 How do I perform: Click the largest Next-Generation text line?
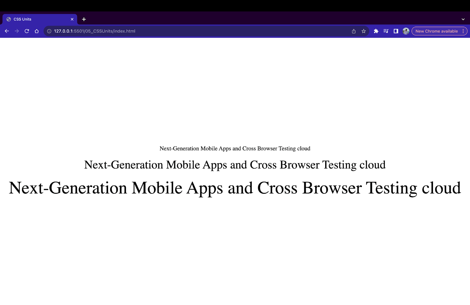[235, 188]
